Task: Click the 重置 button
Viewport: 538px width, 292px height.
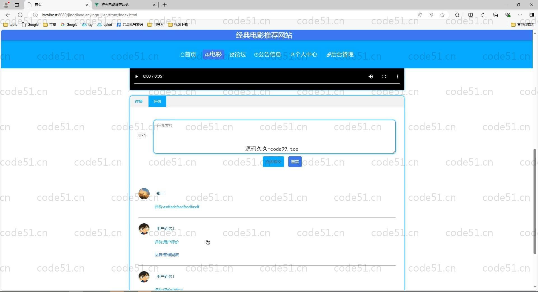Action: pos(295,162)
